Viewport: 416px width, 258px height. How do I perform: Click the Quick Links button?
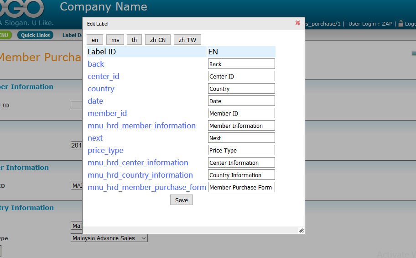(35, 35)
